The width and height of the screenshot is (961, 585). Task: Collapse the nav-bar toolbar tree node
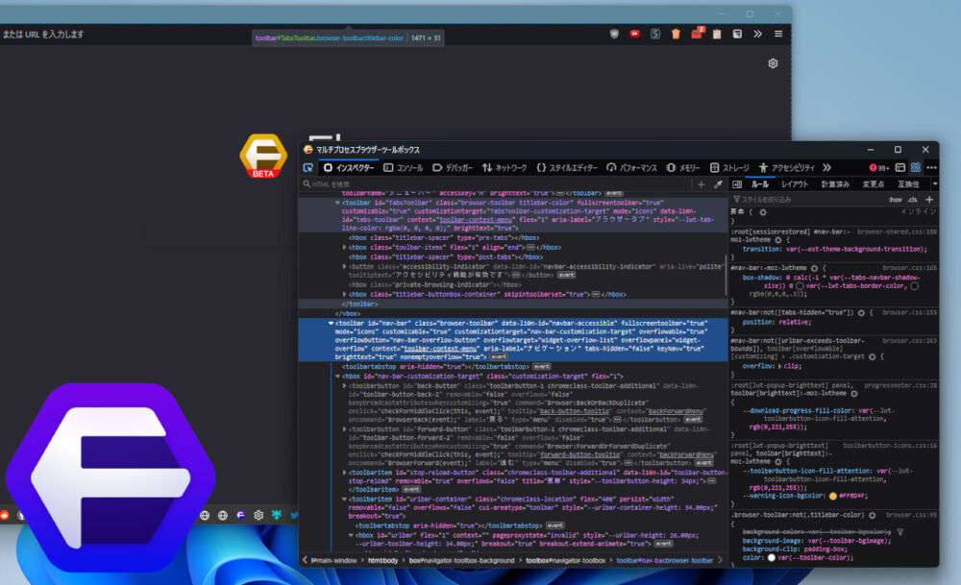331,324
